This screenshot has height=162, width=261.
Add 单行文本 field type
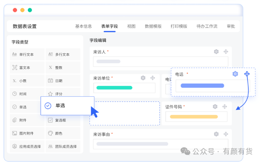point(27,54)
